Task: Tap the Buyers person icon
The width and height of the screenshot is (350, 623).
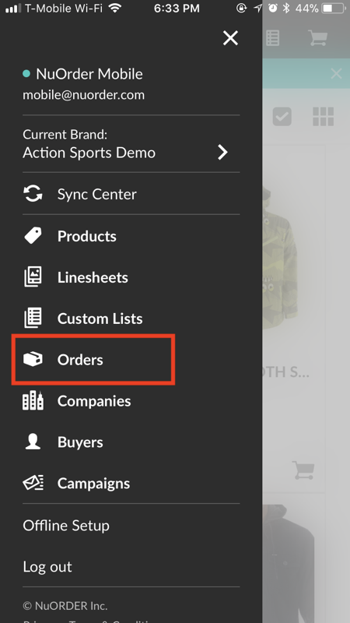Action: tap(33, 442)
